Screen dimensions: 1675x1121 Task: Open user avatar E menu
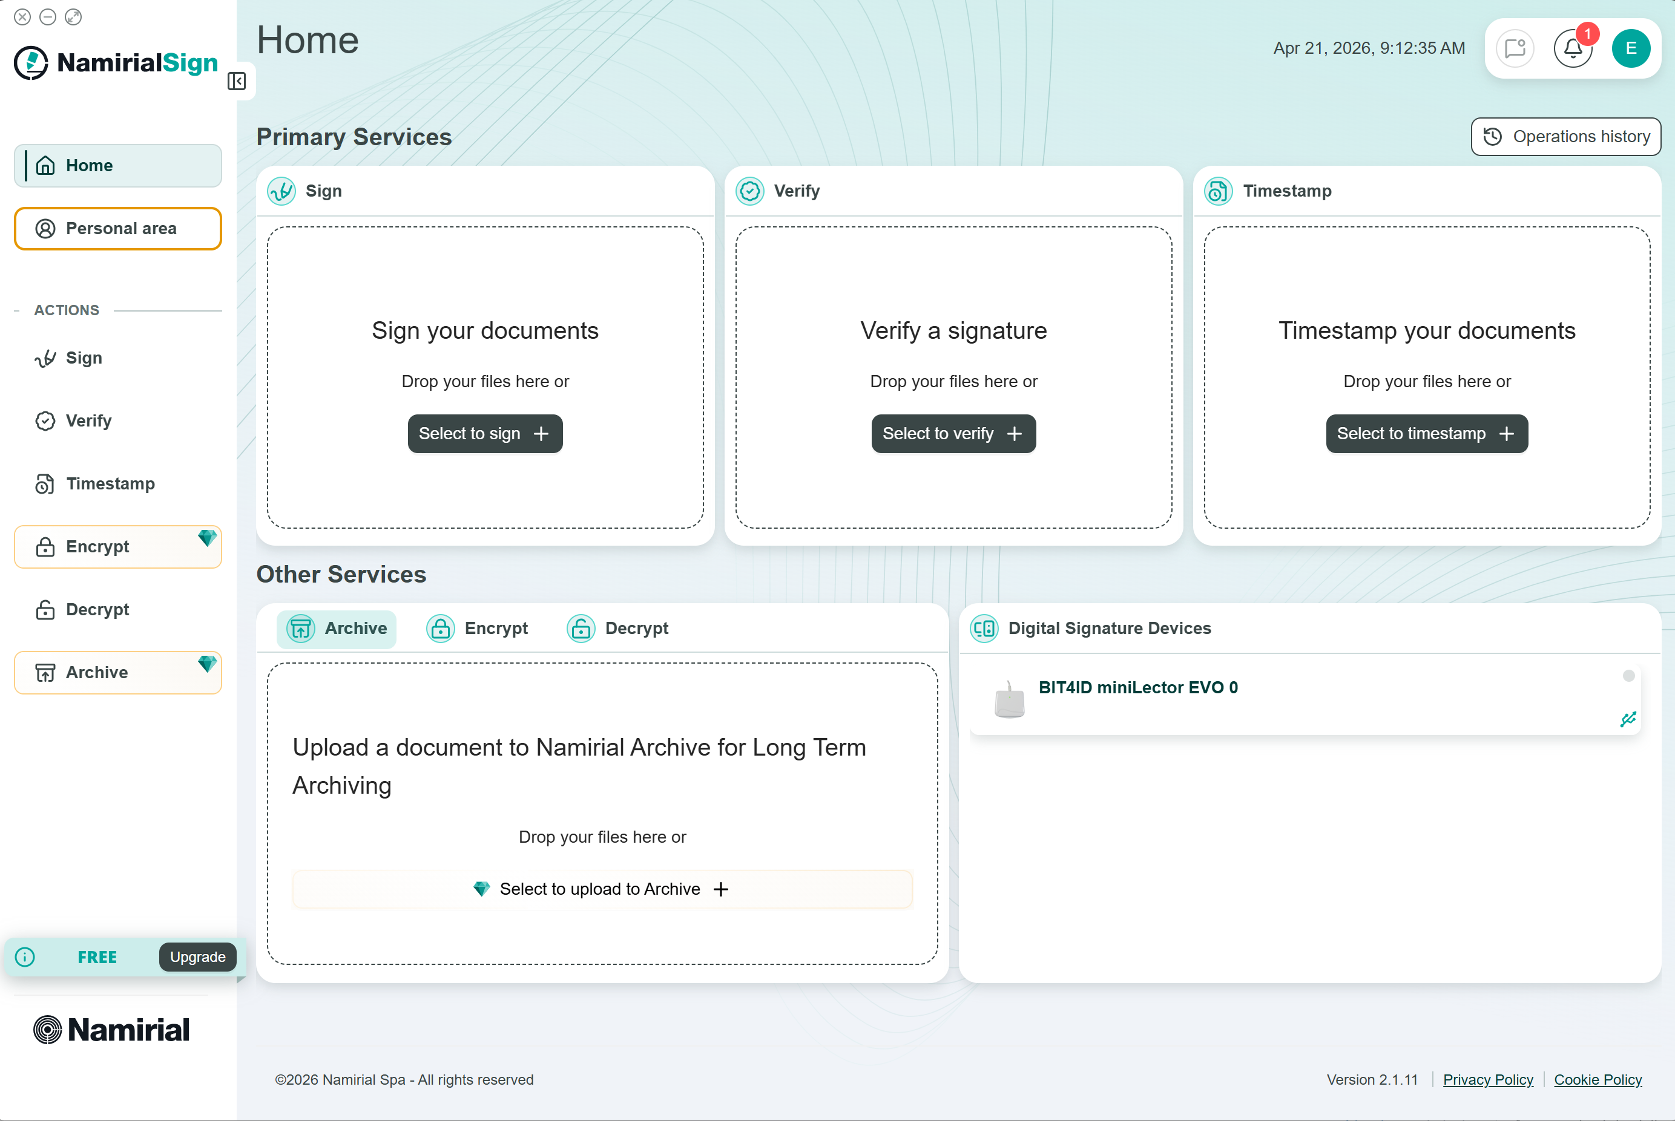tap(1631, 48)
